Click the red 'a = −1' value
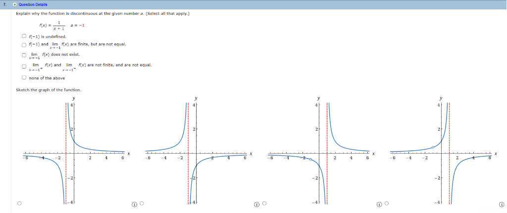This screenshot has height=213, width=507. coord(78,25)
